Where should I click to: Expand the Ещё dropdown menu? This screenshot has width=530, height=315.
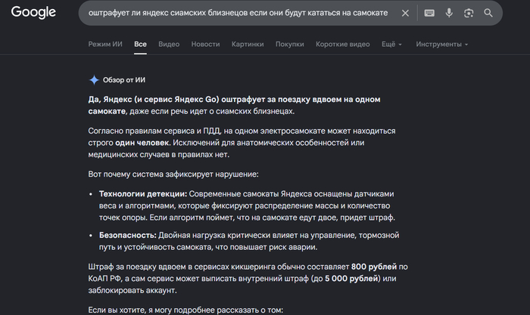pyautogui.click(x=391, y=44)
